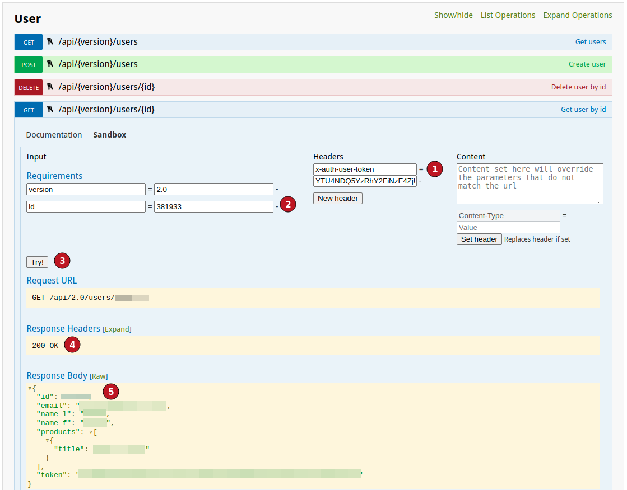The image size is (627, 490).
Task: Click the key icon on the DELETE users/{id} row
Action: [x=50, y=87]
